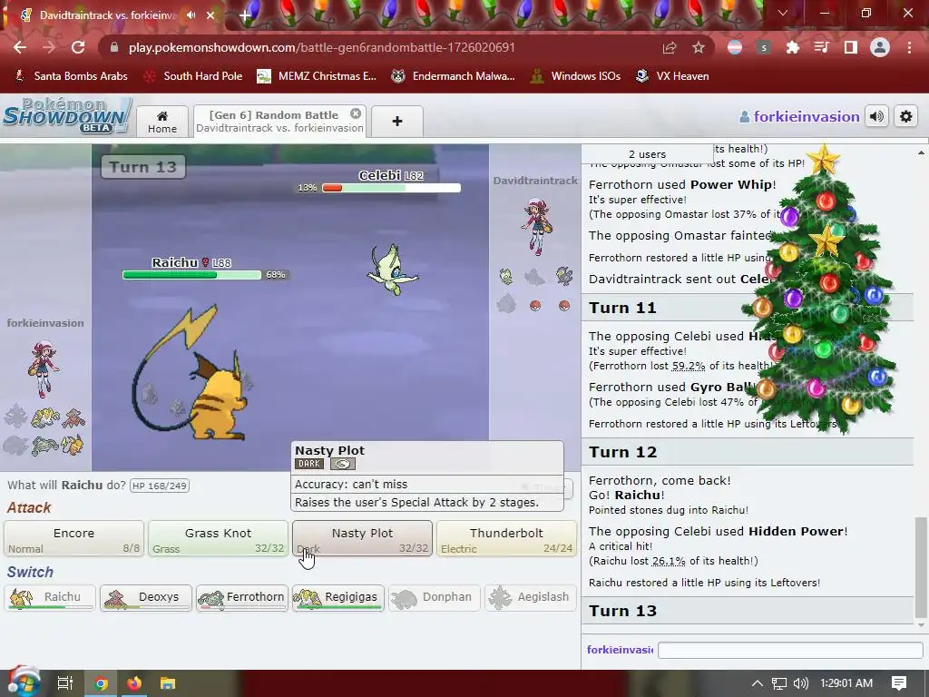Viewport: 929px width, 697px height.
Task: Open the South Hard Pole bookmark
Action: (194, 76)
